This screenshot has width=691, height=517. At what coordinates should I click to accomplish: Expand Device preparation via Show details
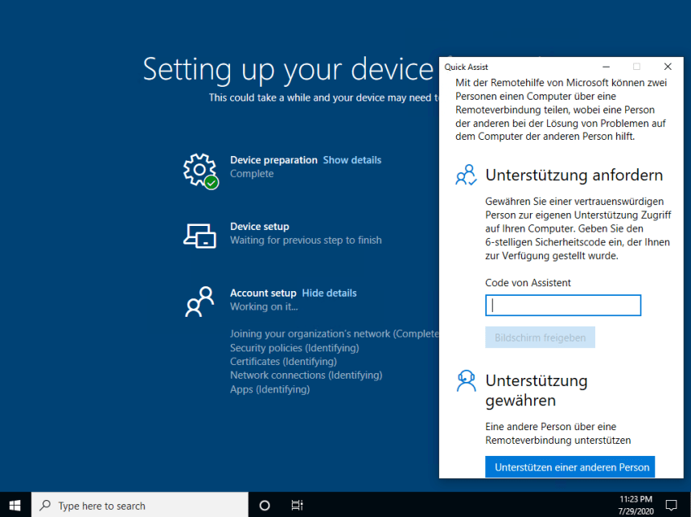point(352,159)
